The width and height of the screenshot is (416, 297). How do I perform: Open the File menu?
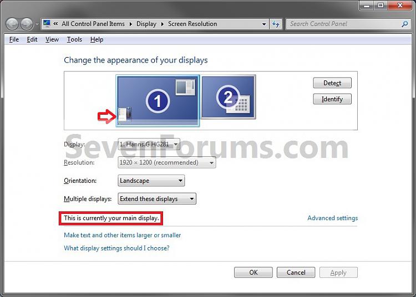pos(14,39)
